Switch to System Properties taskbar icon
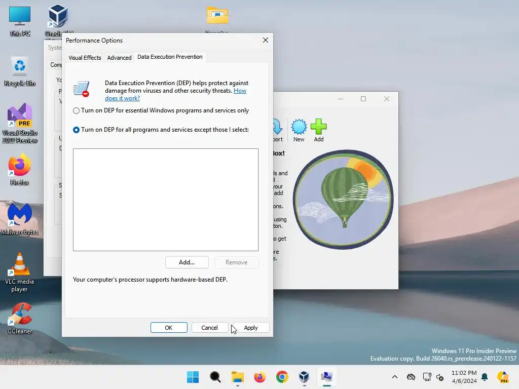Screen dimensions: 519x389 327,377
